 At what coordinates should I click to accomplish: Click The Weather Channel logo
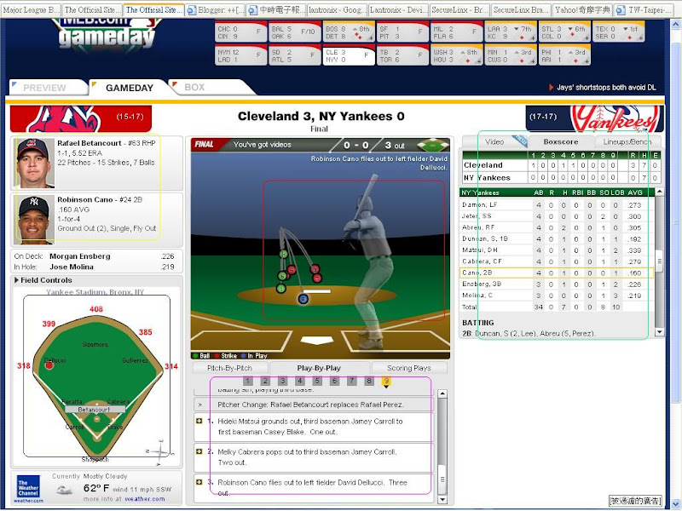28,487
